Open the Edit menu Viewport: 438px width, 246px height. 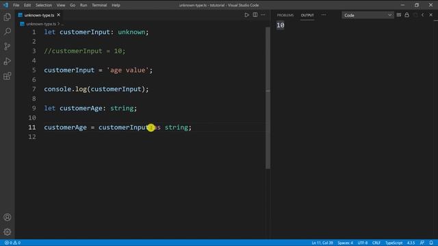[x=27, y=5]
